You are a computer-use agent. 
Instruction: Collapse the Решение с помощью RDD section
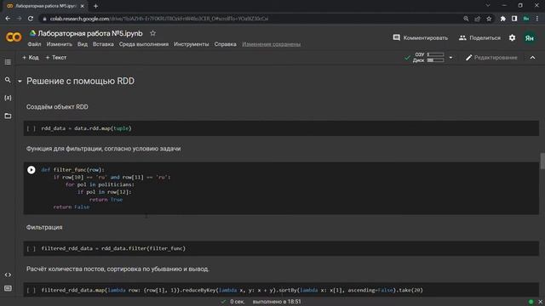click(20, 82)
